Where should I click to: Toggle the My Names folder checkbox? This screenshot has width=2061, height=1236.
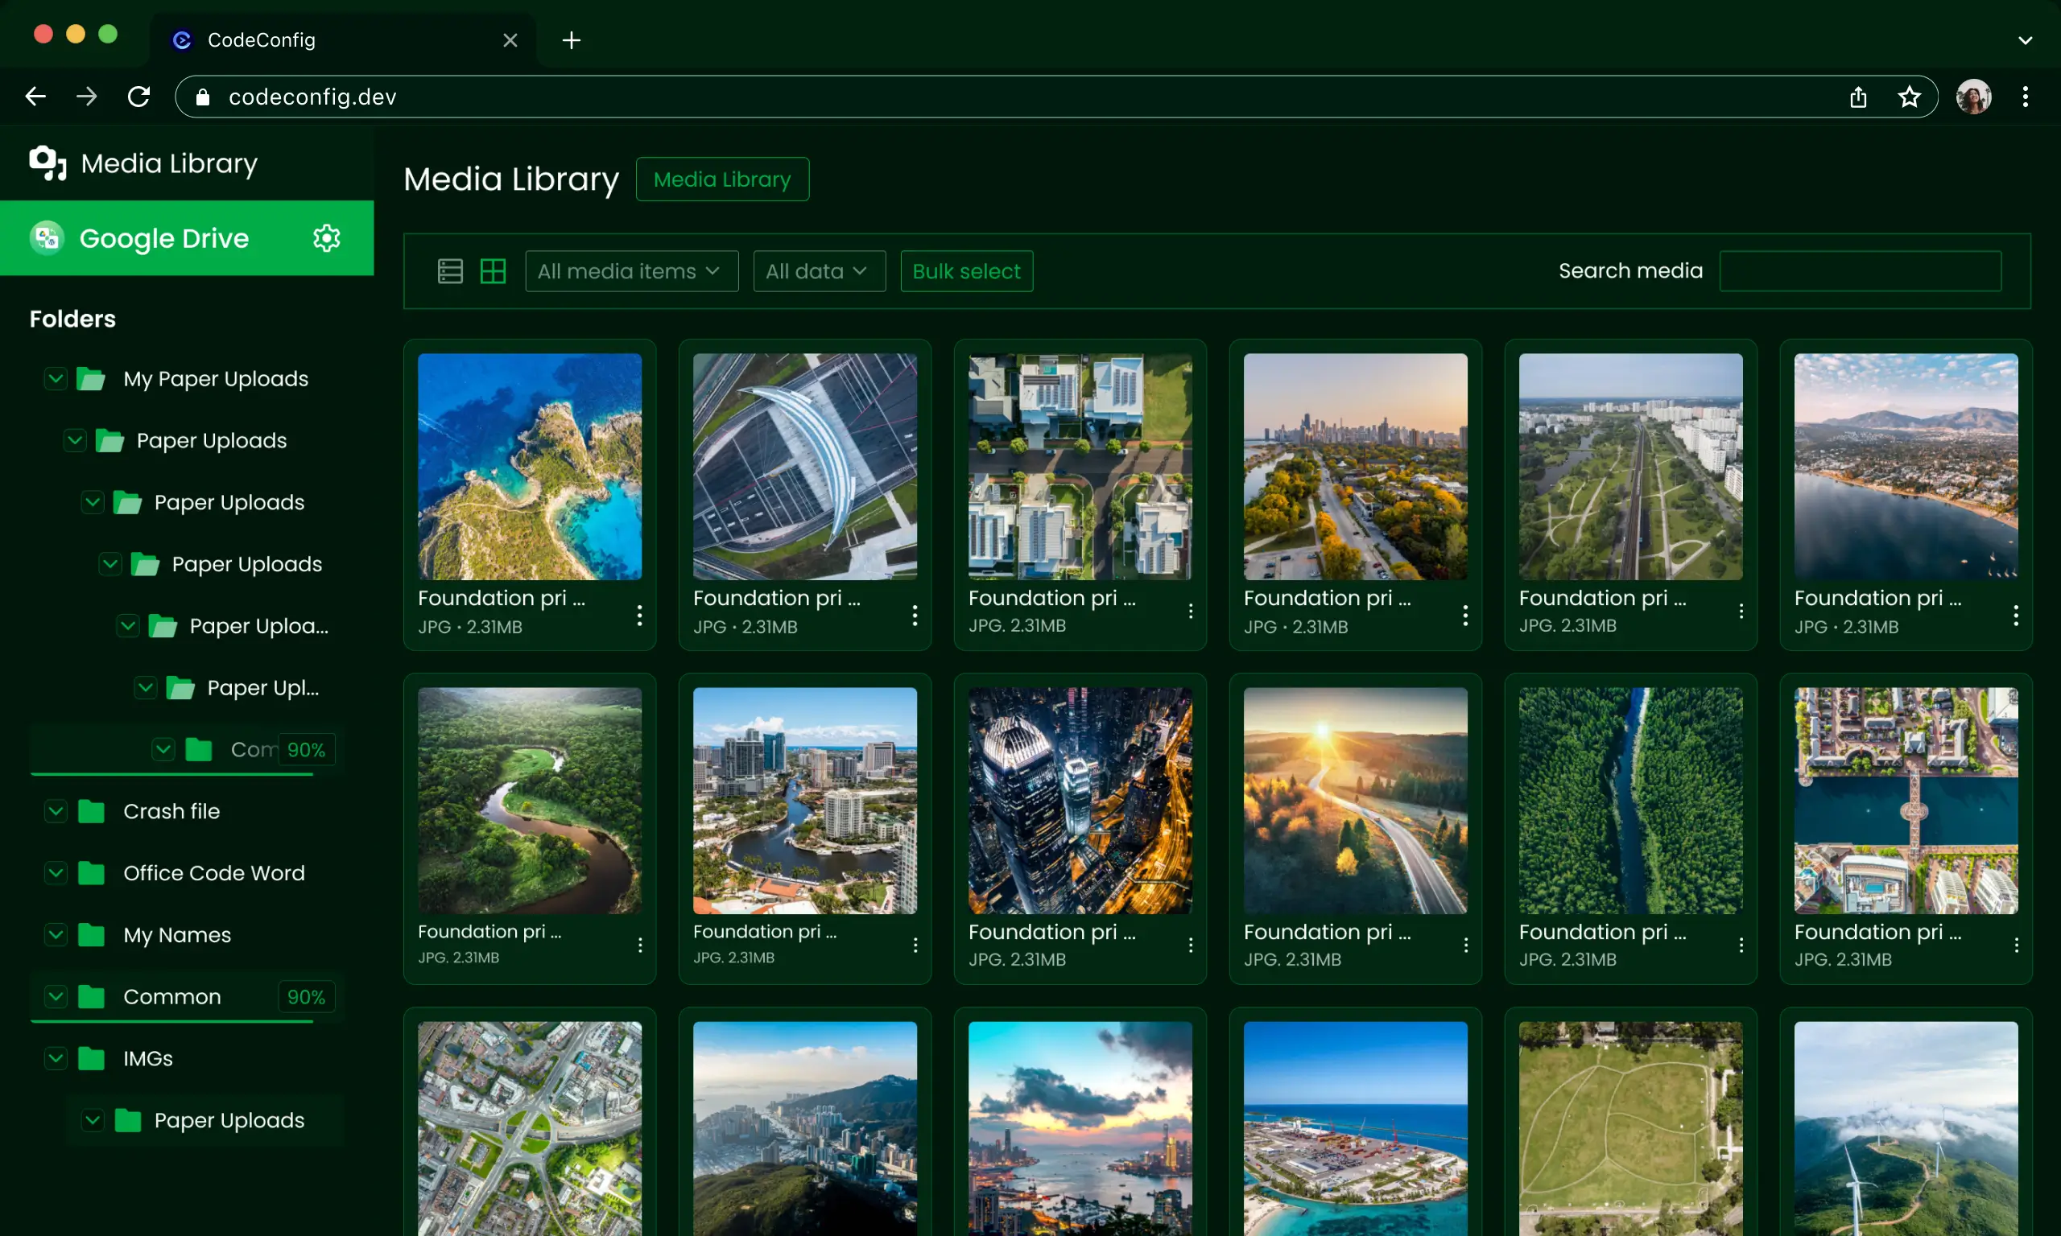pos(55,934)
